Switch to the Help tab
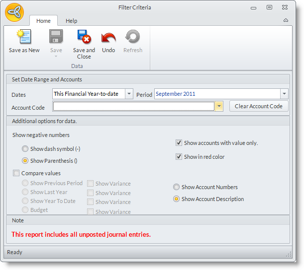This screenshot has width=304, height=270. (72, 21)
